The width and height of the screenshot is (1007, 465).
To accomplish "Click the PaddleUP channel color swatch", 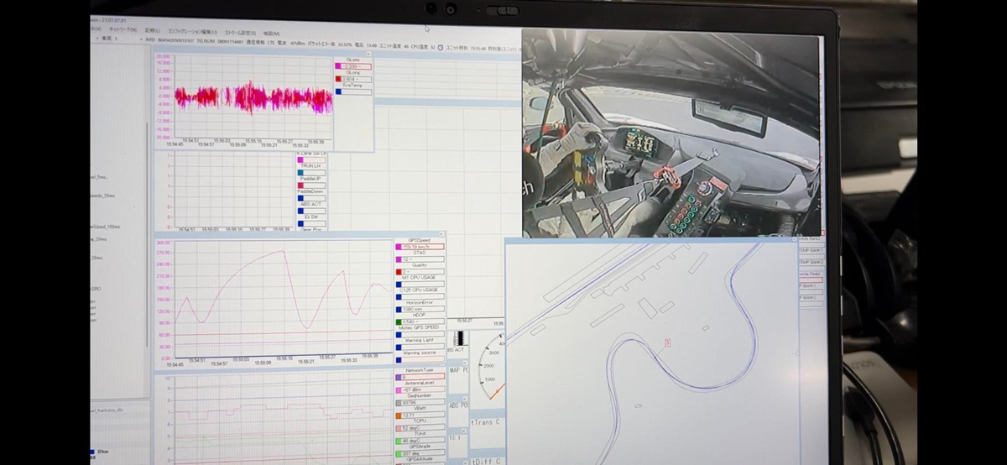I will pos(300,185).
